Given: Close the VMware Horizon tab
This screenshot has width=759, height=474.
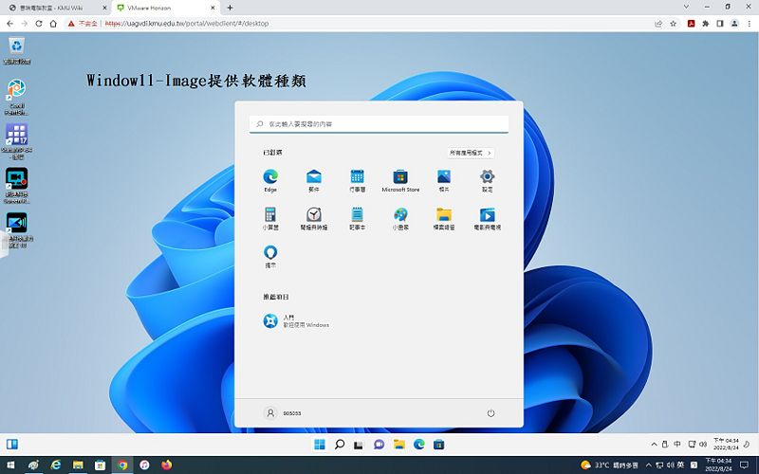Looking at the screenshot, I should click(212, 8).
